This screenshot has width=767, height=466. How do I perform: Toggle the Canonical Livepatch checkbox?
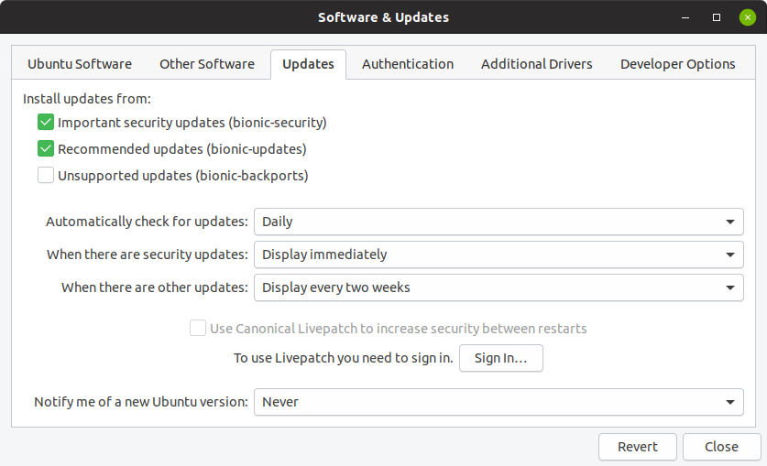click(x=198, y=328)
